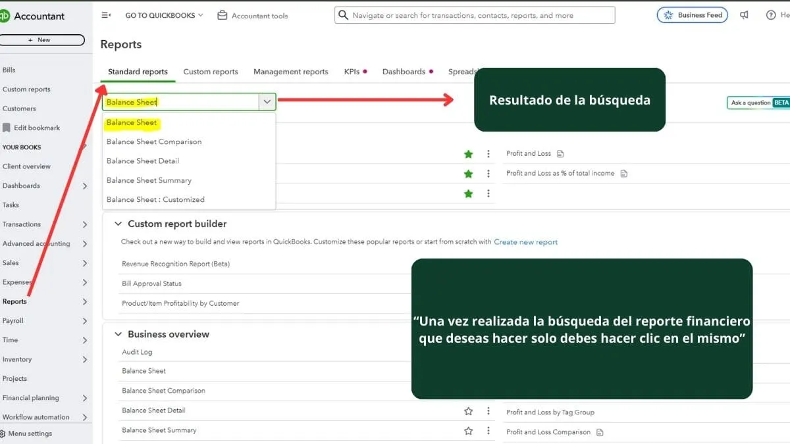Click the Edit bookmark icon in sidebar
Screen dimensions: 790x444
(x=7, y=128)
